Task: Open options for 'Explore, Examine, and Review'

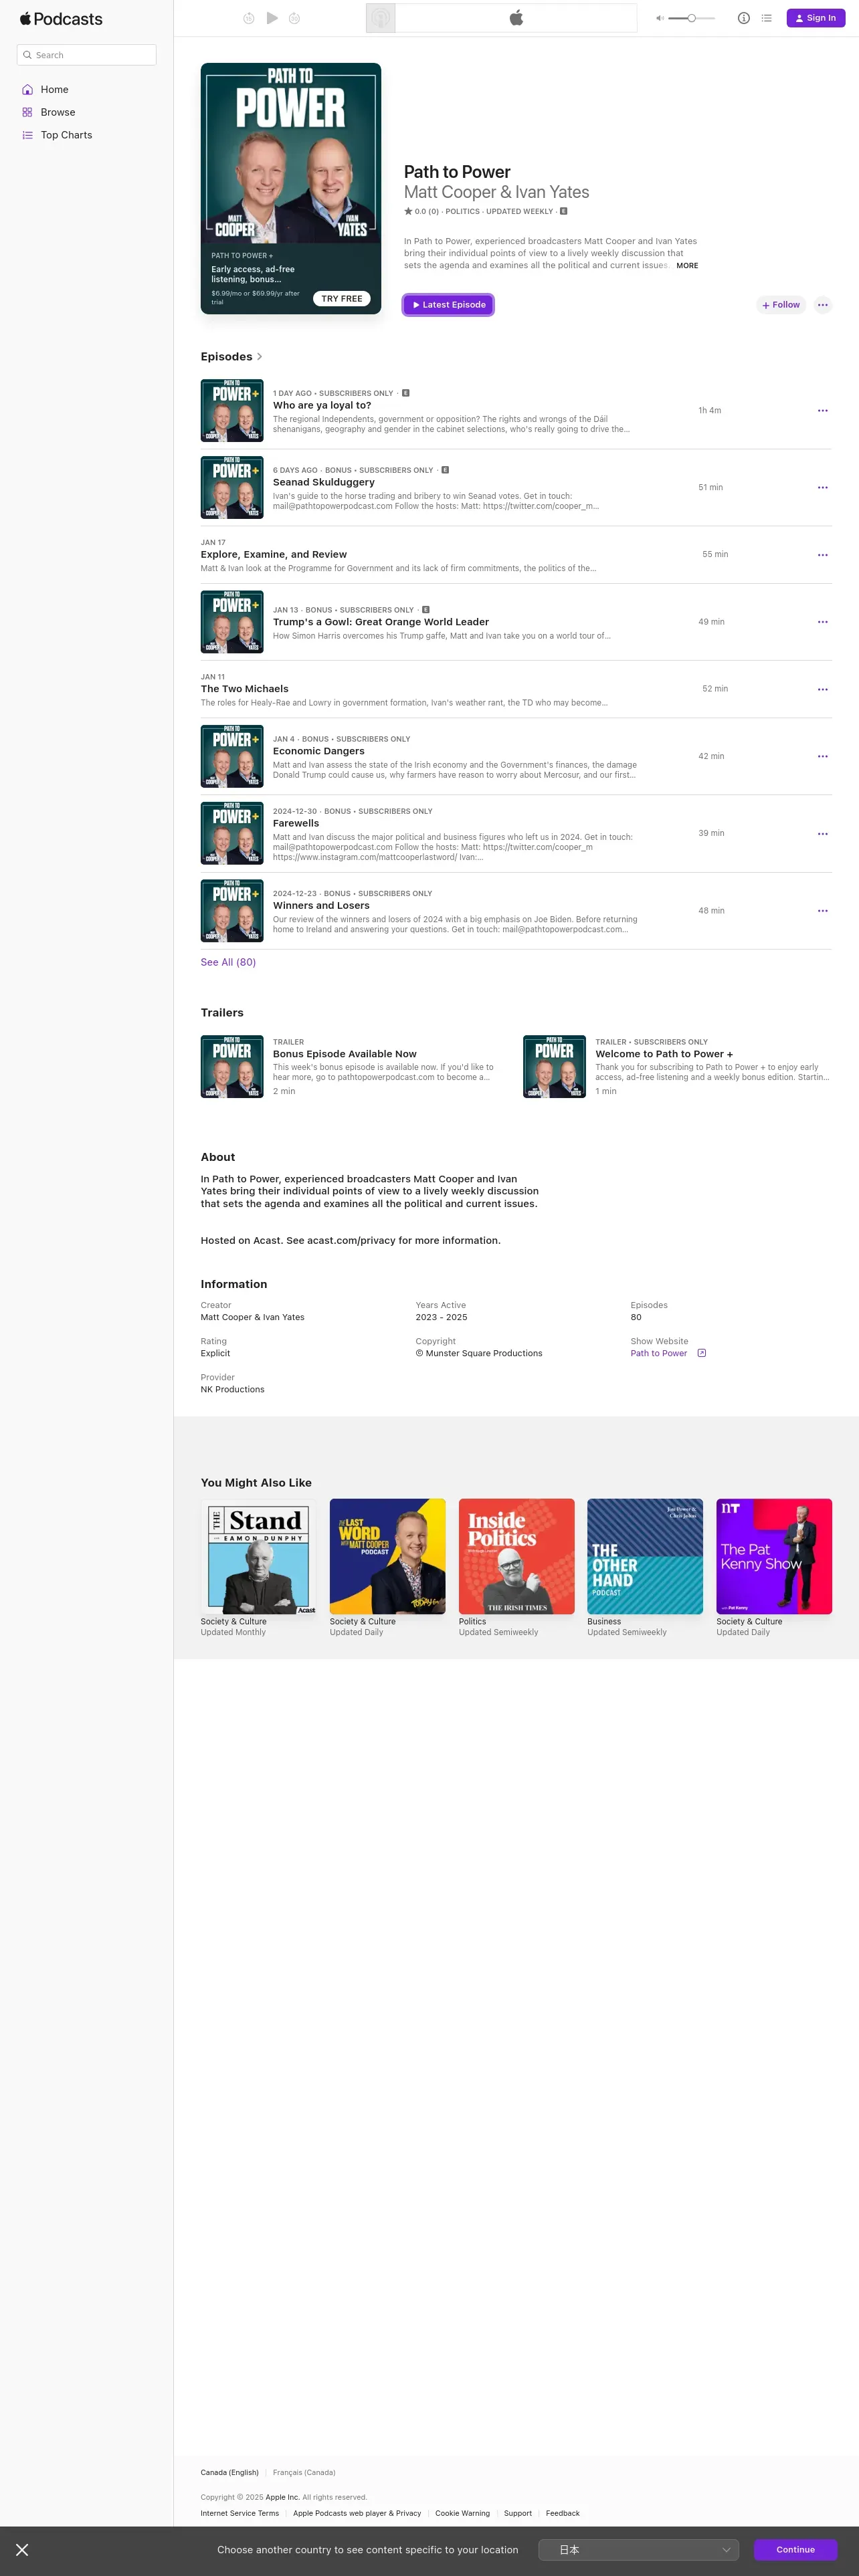Action: 823,555
